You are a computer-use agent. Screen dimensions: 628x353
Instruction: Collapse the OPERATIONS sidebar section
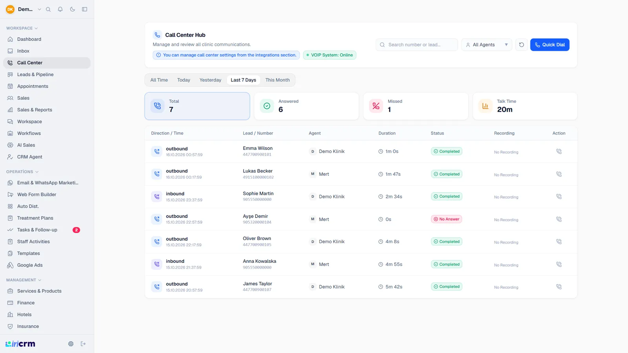click(22, 172)
